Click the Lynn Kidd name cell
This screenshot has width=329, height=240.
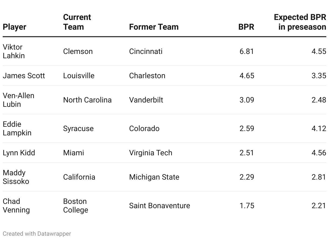pos(19,153)
